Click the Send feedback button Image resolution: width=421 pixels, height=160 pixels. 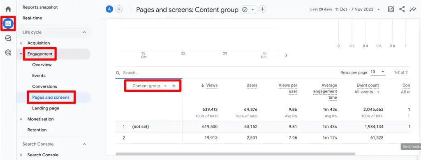(x=411, y=146)
